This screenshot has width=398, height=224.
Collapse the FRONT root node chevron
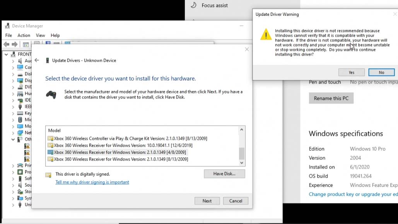coord(6,54)
